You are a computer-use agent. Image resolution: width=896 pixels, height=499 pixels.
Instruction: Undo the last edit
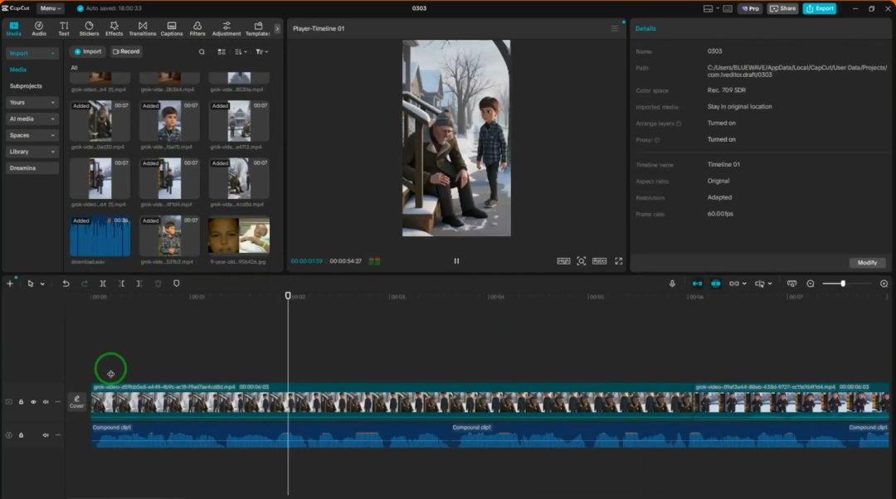[66, 283]
